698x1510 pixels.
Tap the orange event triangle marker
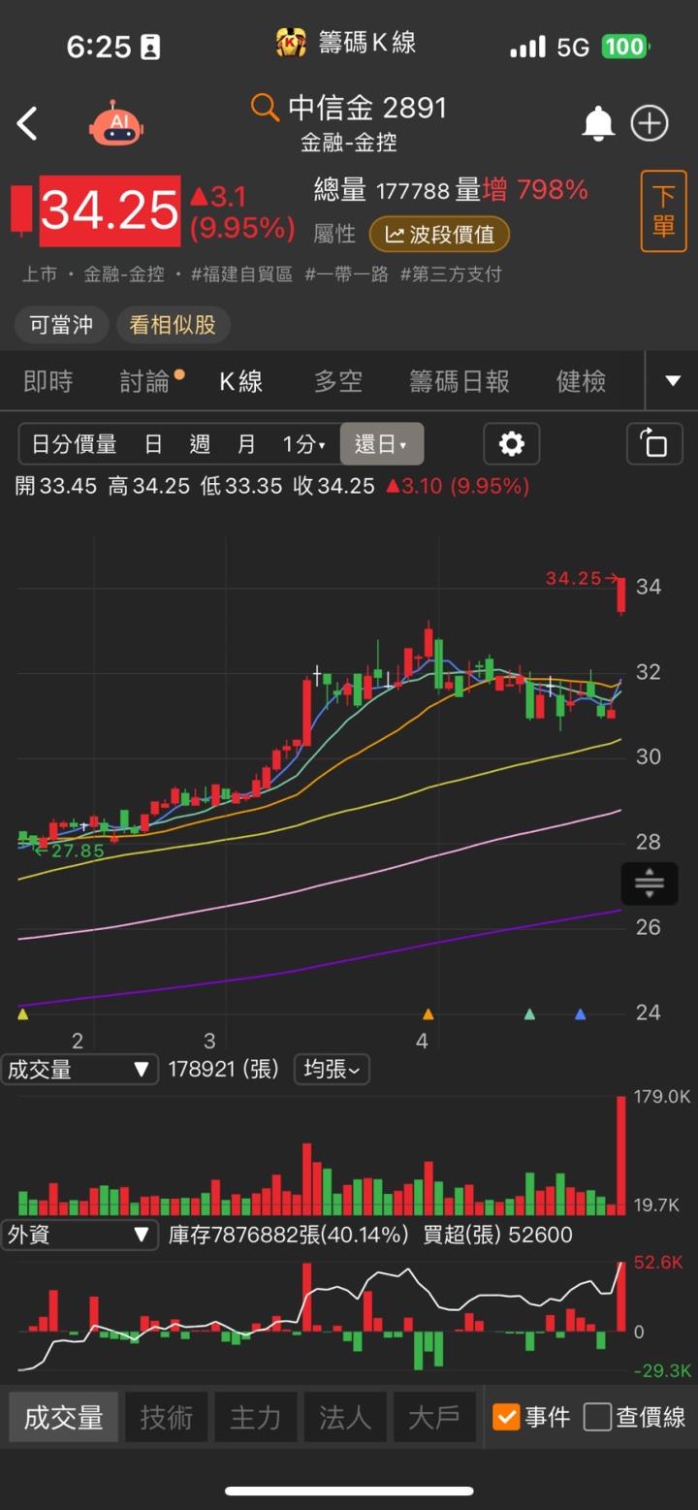428,1014
